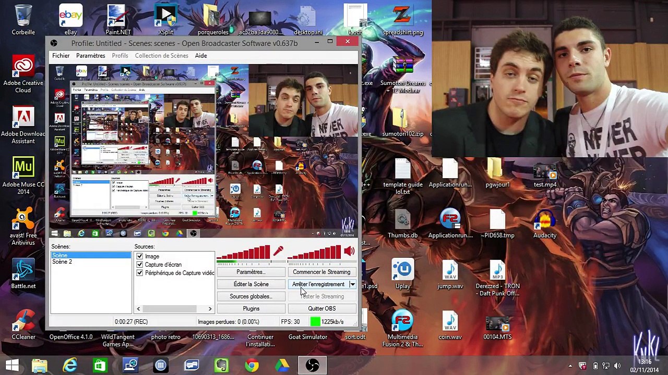Screen dimensions: 668x375
Task: Open the Windows Start button
Action: 13,366
